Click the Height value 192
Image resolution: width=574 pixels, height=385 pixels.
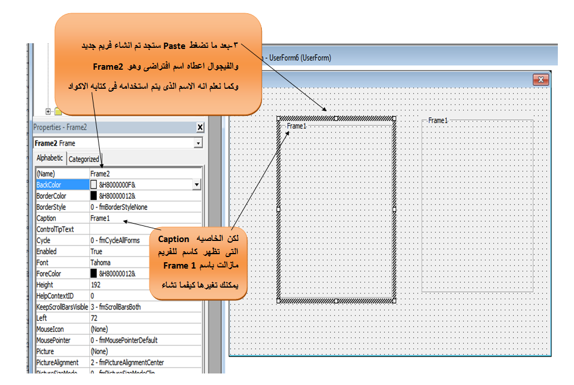point(96,285)
